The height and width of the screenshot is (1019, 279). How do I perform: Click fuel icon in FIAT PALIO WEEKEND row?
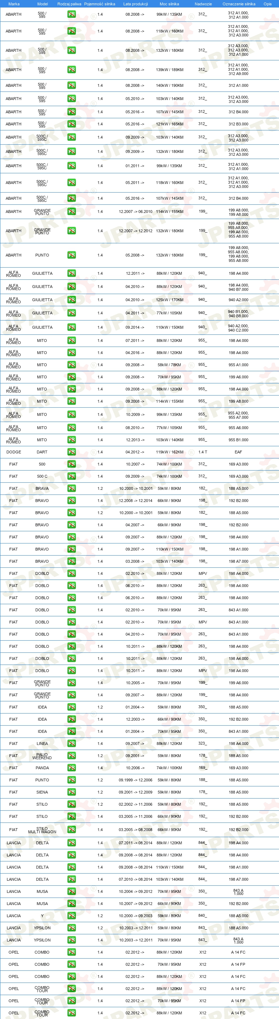coord(71,756)
